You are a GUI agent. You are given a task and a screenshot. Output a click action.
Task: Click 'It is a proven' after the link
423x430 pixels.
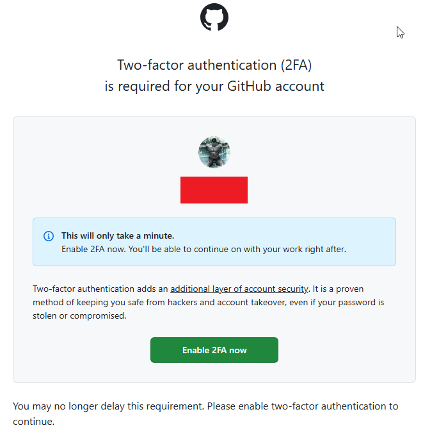[338, 289]
